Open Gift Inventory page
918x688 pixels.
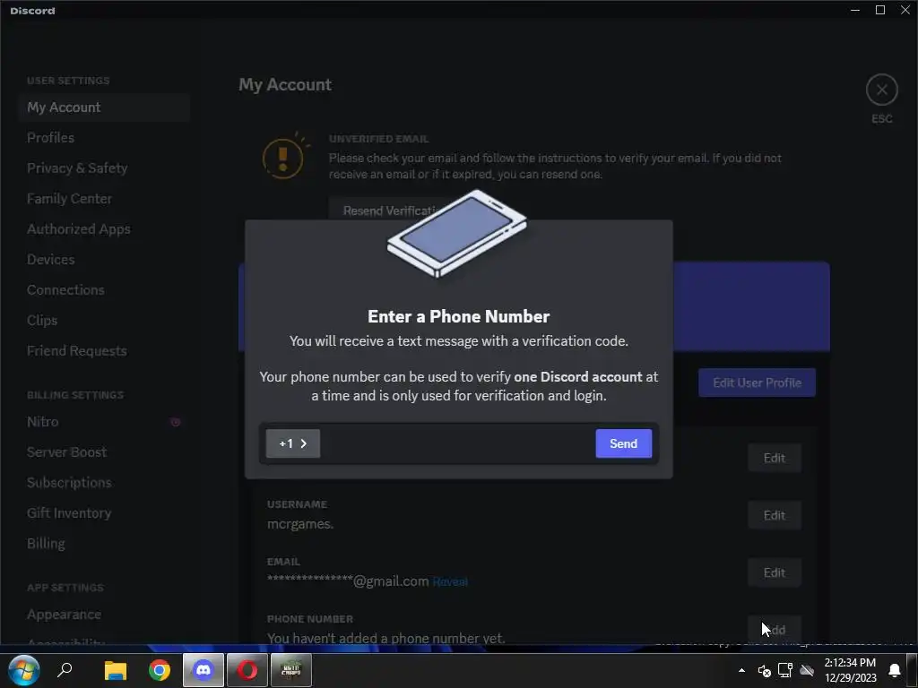coord(104,513)
